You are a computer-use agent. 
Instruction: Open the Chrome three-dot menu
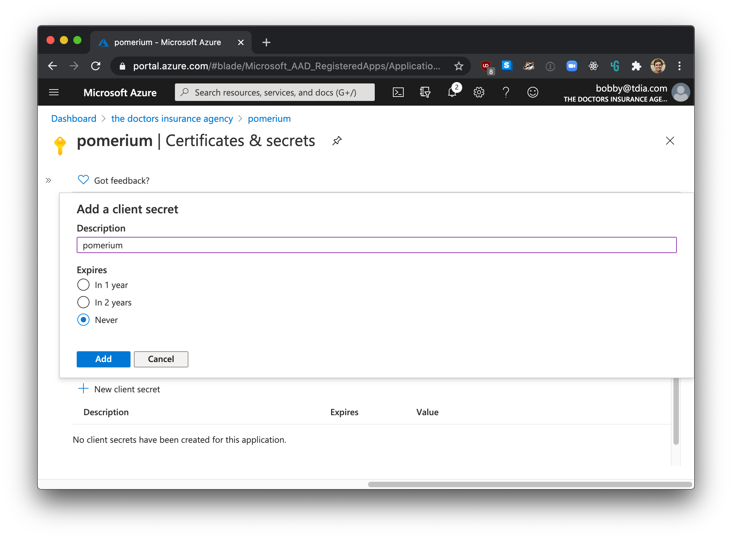(679, 66)
